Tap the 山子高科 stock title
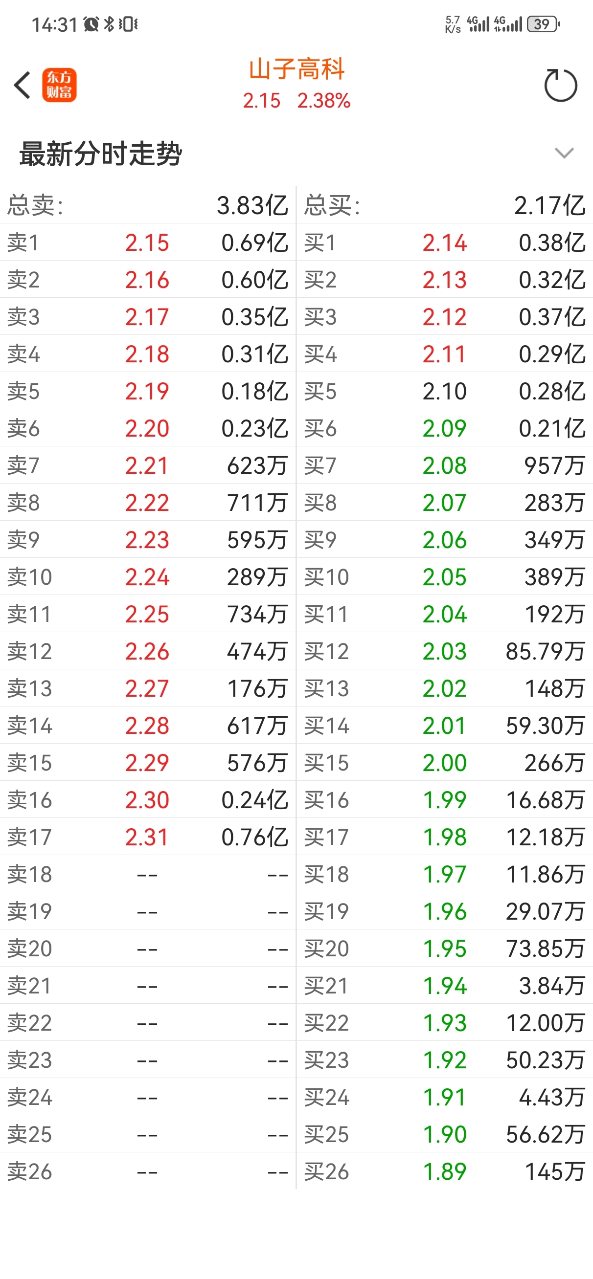Viewport: 593px width, 1279px height. [x=297, y=69]
